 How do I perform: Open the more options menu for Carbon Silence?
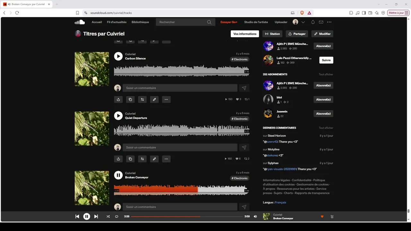(x=166, y=99)
